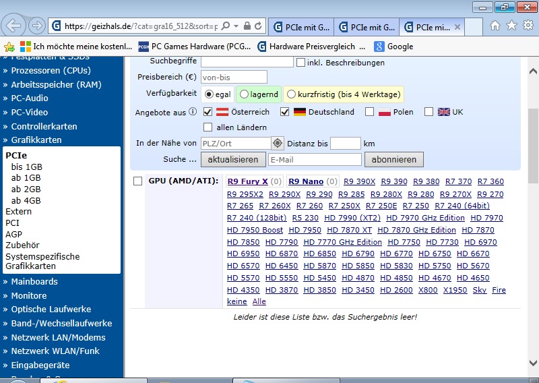This screenshot has width=539, height=383.
Task: Open the Ich möchte meine kostenl... bookmark
Action: [76, 47]
